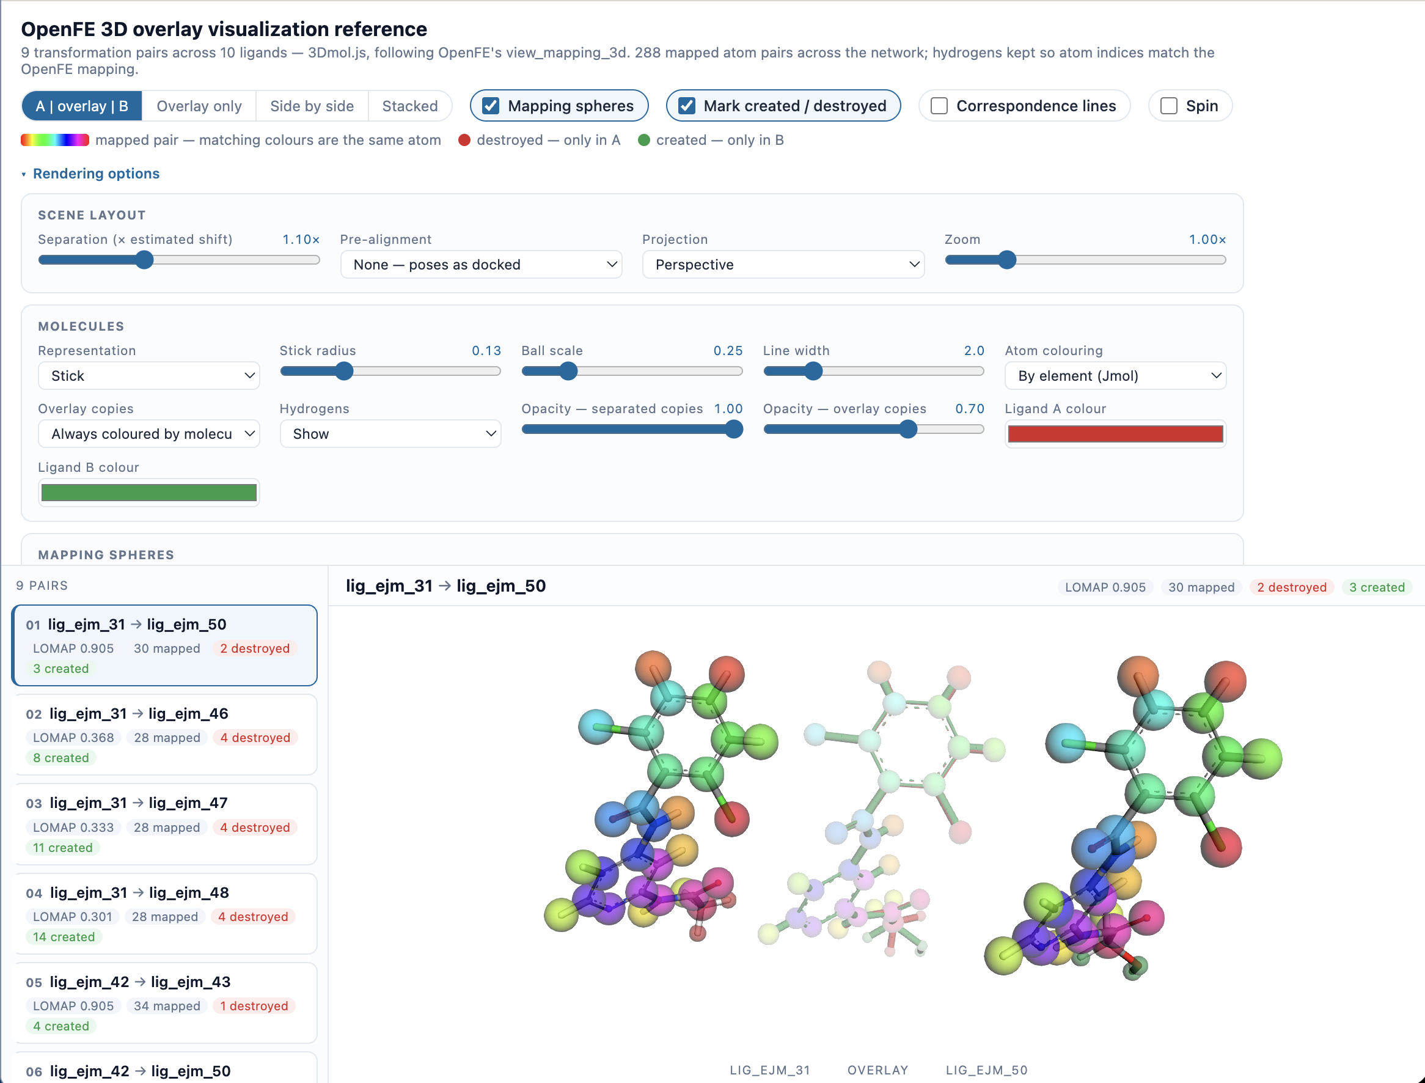
Task: Click the '2 destroyed' badge in viewer header
Action: [1292, 587]
